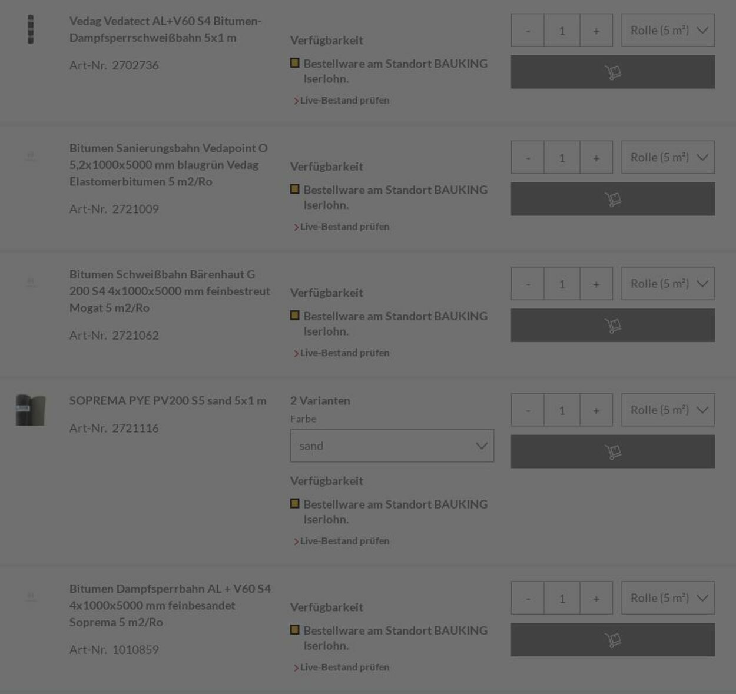Decrease quantity for Vedapoint O 2721009

(x=528, y=157)
